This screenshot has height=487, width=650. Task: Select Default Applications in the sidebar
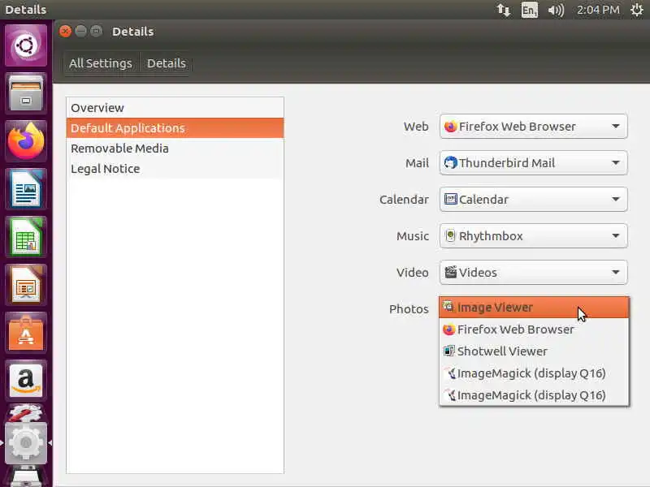175,128
